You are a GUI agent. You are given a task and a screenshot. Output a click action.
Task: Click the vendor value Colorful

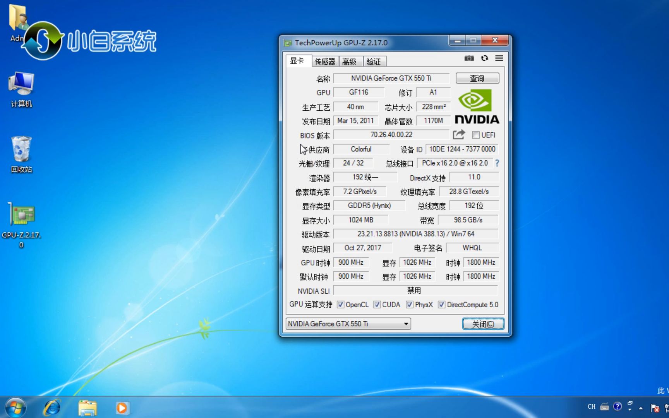(x=361, y=149)
